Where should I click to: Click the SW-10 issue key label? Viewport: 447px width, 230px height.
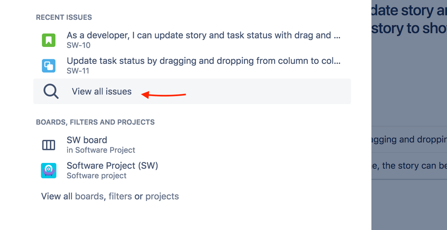pyautogui.click(x=78, y=45)
